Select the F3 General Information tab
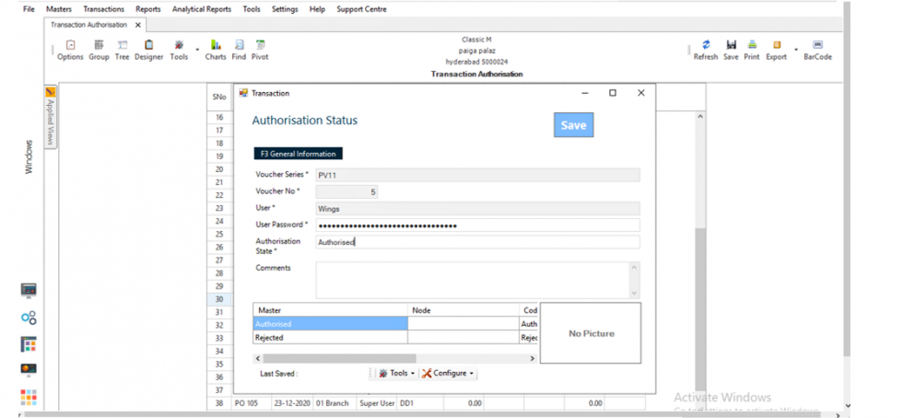Image resolution: width=903 pixels, height=418 pixels. tap(298, 154)
